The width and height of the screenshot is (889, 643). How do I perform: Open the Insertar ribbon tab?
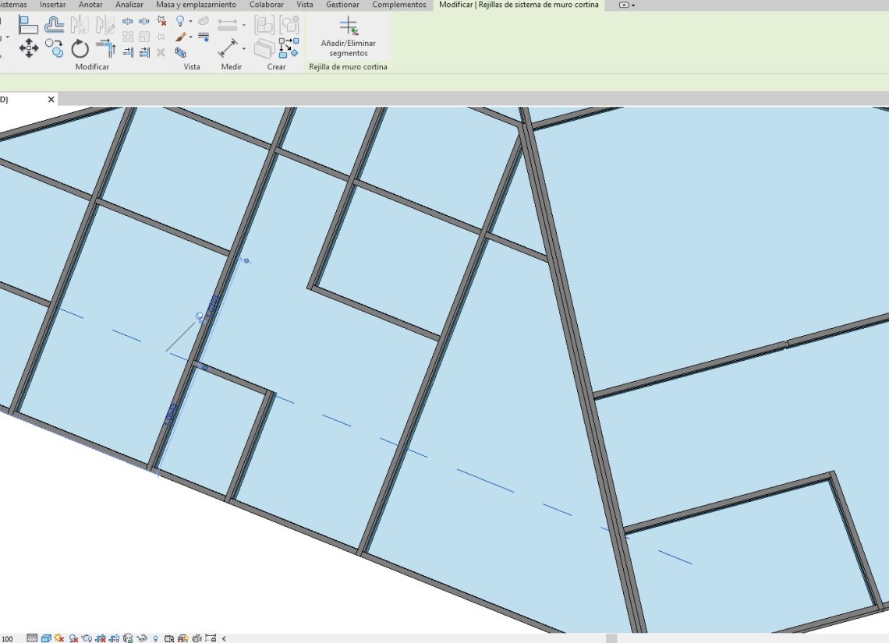(x=53, y=5)
